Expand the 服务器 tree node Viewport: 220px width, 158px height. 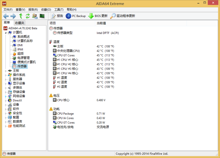coord(6,79)
